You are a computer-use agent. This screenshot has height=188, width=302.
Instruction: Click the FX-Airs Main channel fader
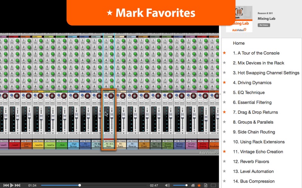click(112, 115)
